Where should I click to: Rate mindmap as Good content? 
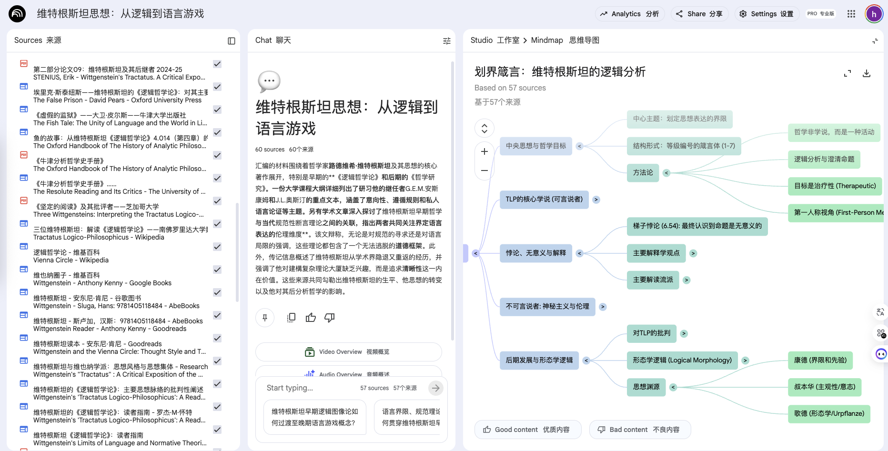coord(527,430)
